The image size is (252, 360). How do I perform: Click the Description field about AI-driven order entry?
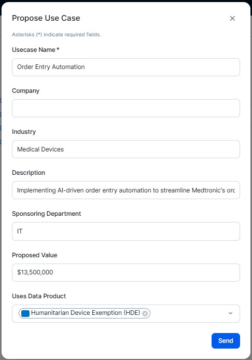pos(126,190)
